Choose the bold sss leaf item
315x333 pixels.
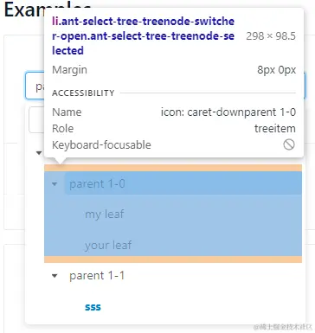[x=93, y=307]
